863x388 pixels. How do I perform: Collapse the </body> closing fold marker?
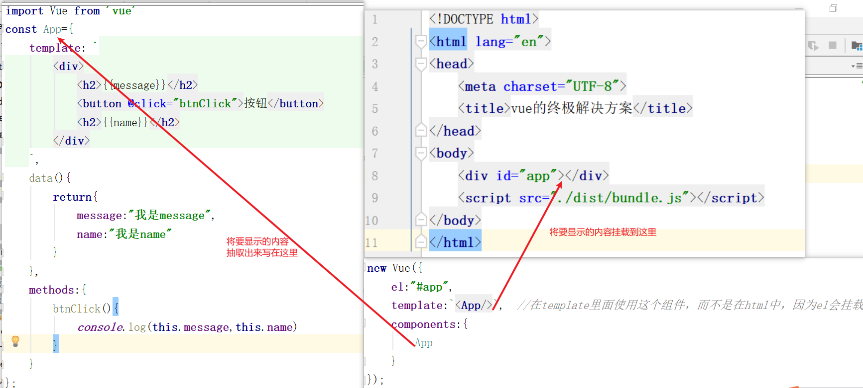click(421, 221)
